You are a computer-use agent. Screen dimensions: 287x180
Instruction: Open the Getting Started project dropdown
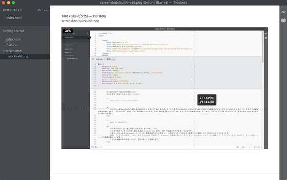tap(15, 31)
